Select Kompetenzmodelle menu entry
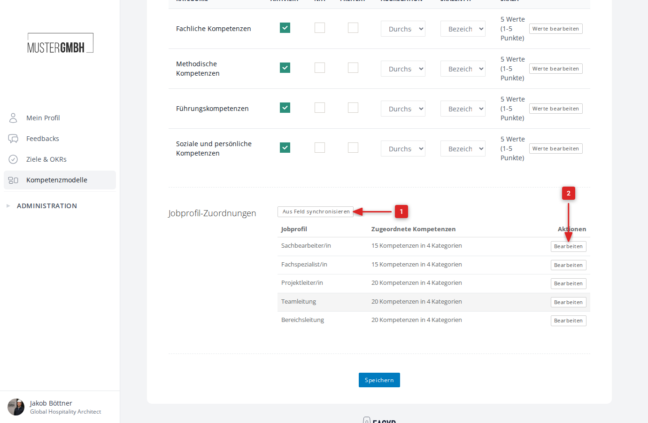 click(x=60, y=180)
